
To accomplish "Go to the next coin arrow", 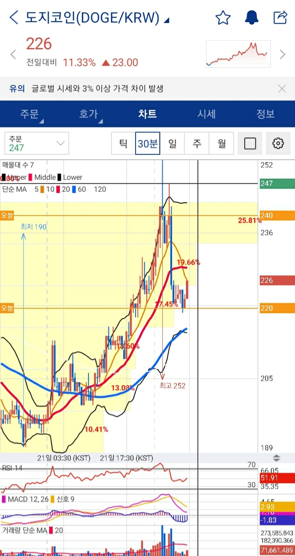I will click(282, 54).
